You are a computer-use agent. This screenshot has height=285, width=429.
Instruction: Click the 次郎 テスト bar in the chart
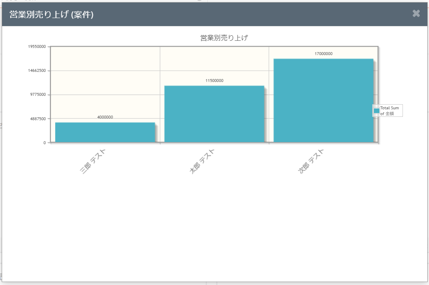coord(323,100)
